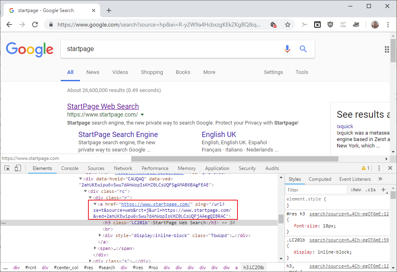397x272 pixels.
Task: Open the StartPage Search Engine sitelink
Action: [118, 135]
